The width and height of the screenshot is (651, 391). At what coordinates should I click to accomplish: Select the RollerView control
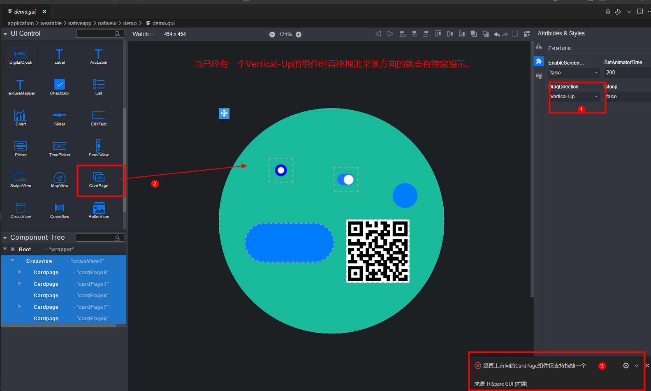(99, 208)
